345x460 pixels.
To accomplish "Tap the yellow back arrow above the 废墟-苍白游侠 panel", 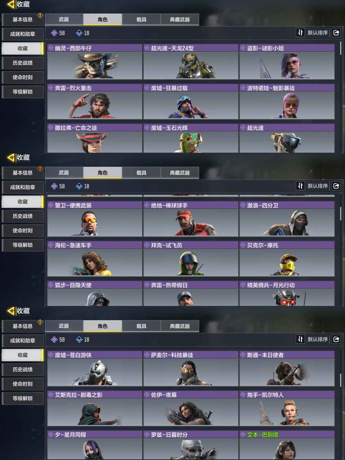I will click(11, 311).
